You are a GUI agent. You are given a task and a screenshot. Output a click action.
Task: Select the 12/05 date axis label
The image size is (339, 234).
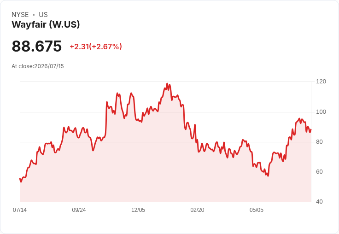point(138,210)
